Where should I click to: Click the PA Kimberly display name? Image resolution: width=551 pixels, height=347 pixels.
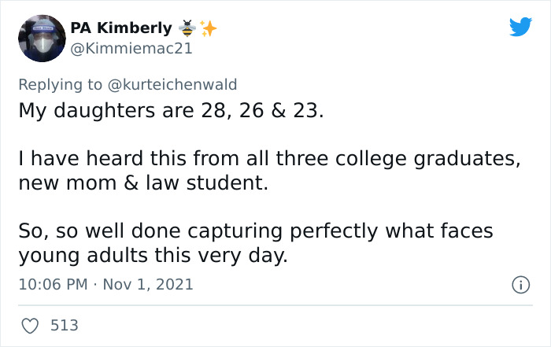coord(120,28)
